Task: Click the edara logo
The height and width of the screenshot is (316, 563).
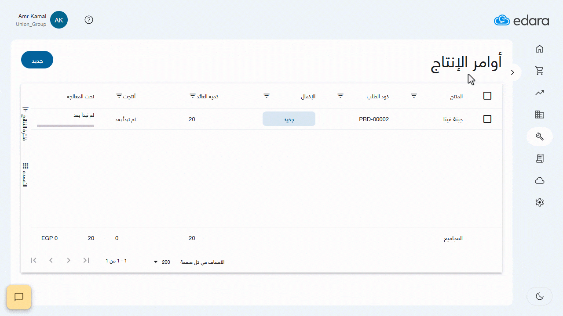Action: point(521,20)
